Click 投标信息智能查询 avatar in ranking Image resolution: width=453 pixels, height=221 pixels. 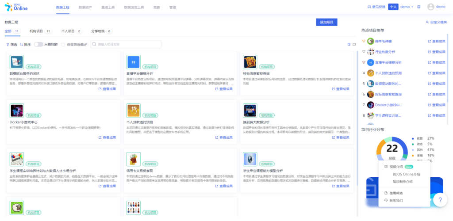point(371,94)
